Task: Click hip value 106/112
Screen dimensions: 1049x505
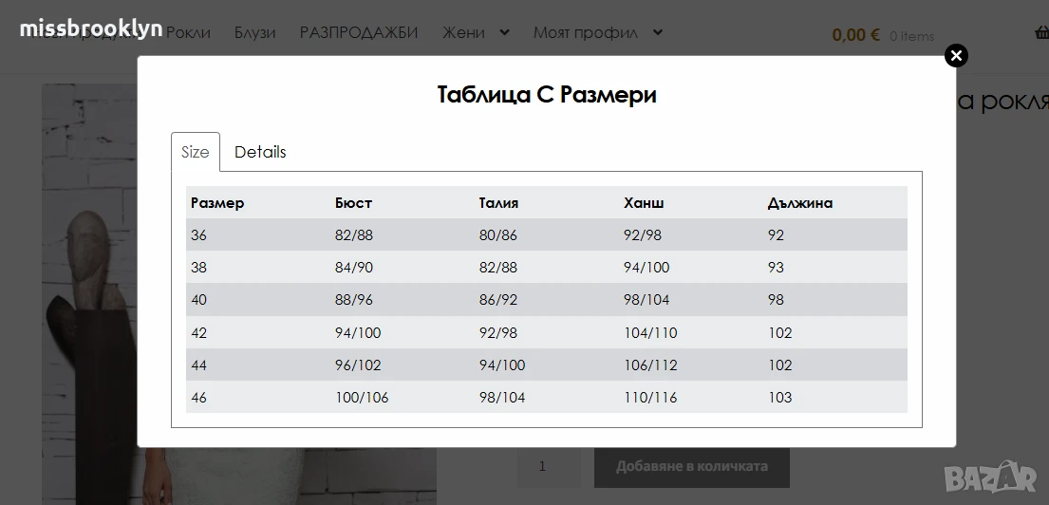Action: (650, 365)
